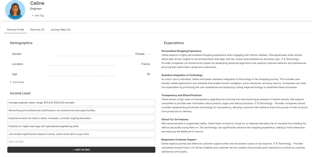This screenshot has height=157, width=312.
Task: Click the plus icon for Add Tag
Action: [33, 16]
